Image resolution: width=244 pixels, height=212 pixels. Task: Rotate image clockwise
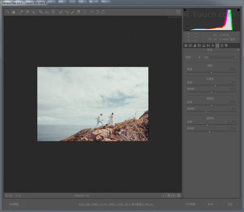pyautogui.click(x=103, y=12)
